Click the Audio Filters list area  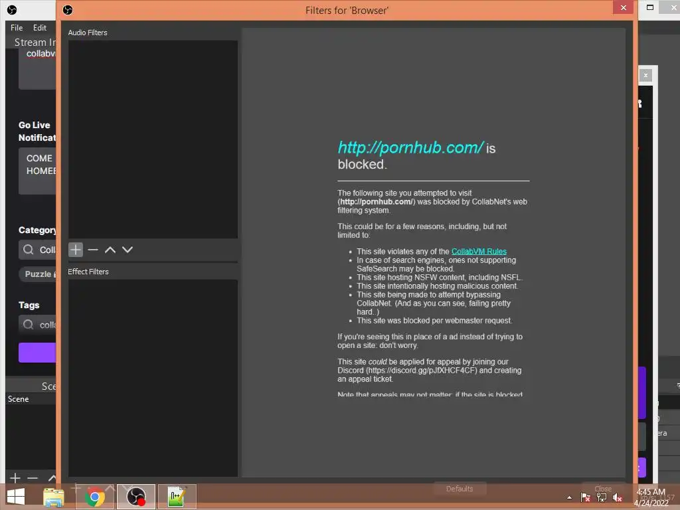[153, 139]
